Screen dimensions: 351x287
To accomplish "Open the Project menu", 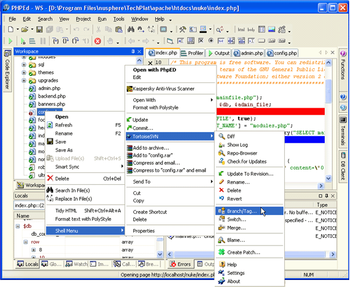I will coord(83,19).
